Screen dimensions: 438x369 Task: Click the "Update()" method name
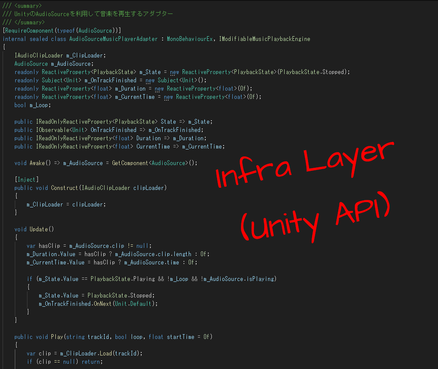click(42, 229)
